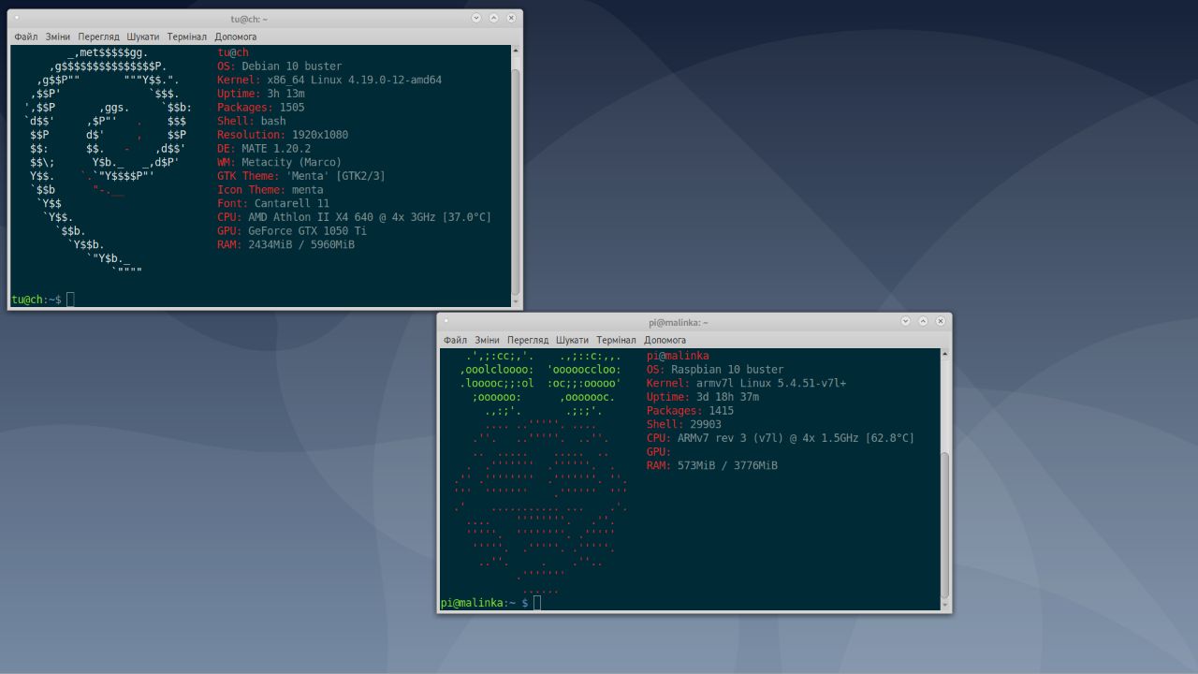The width and height of the screenshot is (1198, 674).
Task: Click the pi@malinka title bar text
Action: (679, 322)
